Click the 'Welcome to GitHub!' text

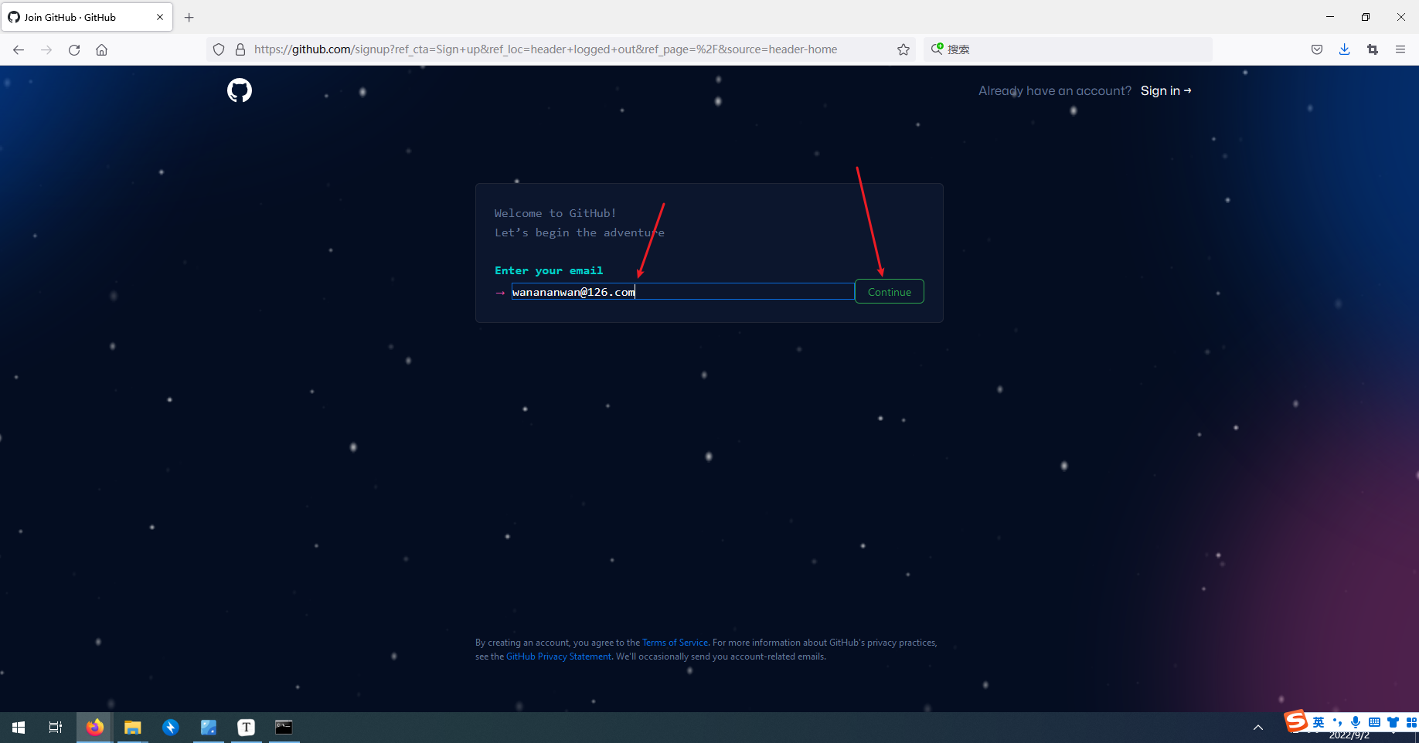[556, 213]
